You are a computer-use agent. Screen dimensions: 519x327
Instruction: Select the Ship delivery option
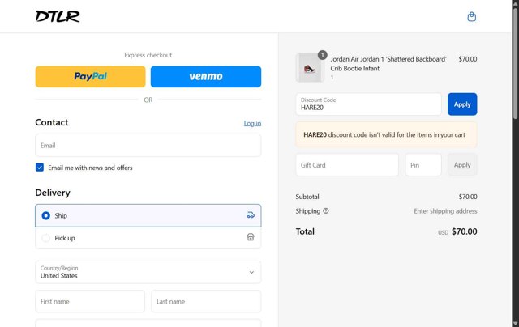pyautogui.click(x=46, y=215)
